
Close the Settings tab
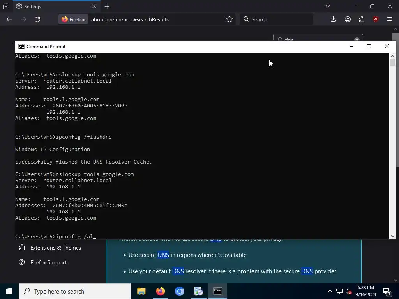pyautogui.click(x=94, y=6)
